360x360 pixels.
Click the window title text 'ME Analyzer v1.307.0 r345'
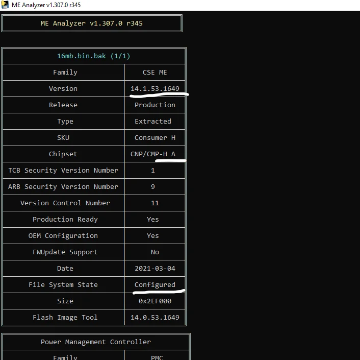coord(46,5)
